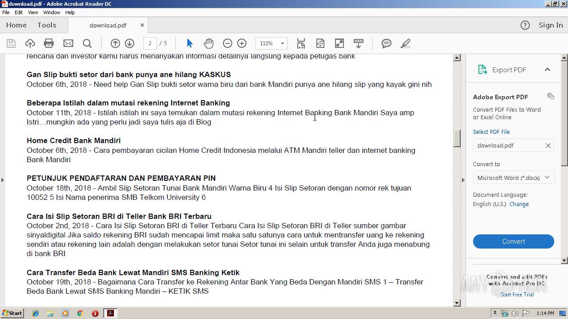Image resolution: width=568 pixels, height=319 pixels.
Task: Click the Acrobat Reader taskbar button
Action: tap(110, 313)
